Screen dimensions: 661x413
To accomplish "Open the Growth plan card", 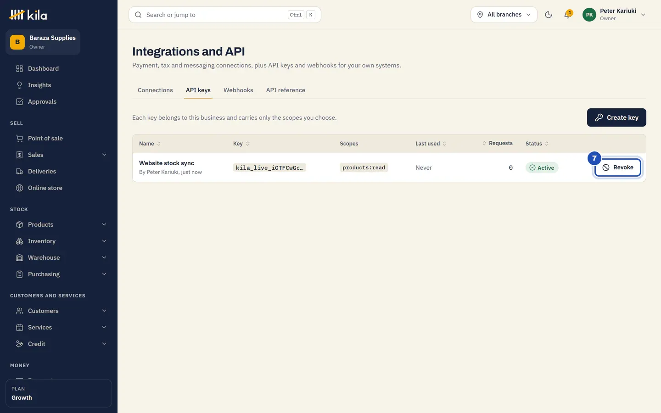I will point(59,393).
